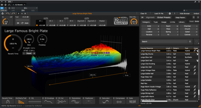Enable the Compressor module
Screen dimensions: 201x108
pos(114,98)
